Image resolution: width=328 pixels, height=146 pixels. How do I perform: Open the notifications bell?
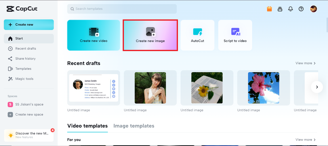pyautogui.click(x=291, y=9)
